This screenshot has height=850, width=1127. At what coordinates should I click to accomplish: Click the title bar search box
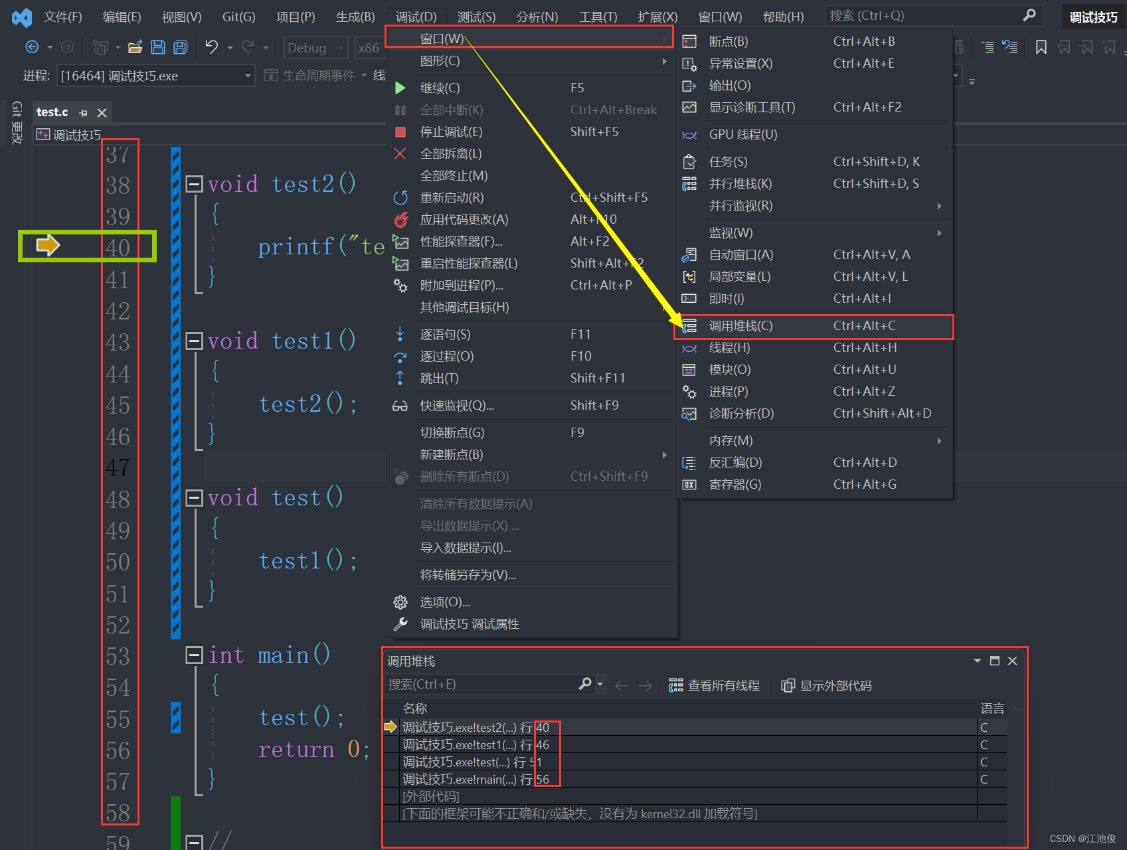(933, 15)
